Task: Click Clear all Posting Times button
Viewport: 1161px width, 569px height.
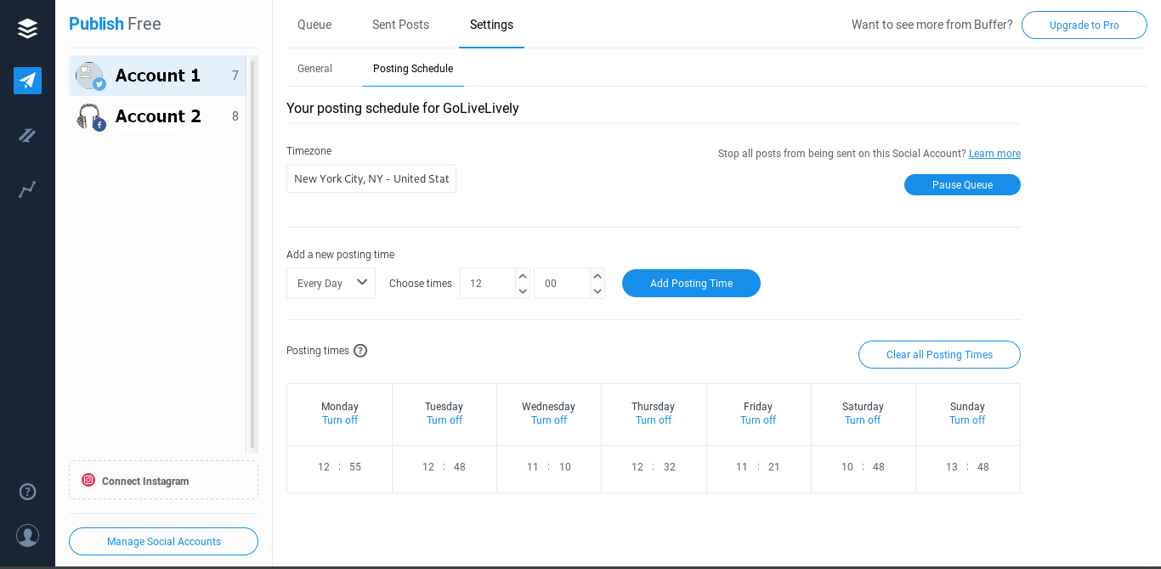Action: (x=939, y=355)
